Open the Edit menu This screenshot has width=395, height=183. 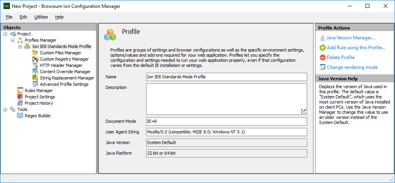click(23, 17)
